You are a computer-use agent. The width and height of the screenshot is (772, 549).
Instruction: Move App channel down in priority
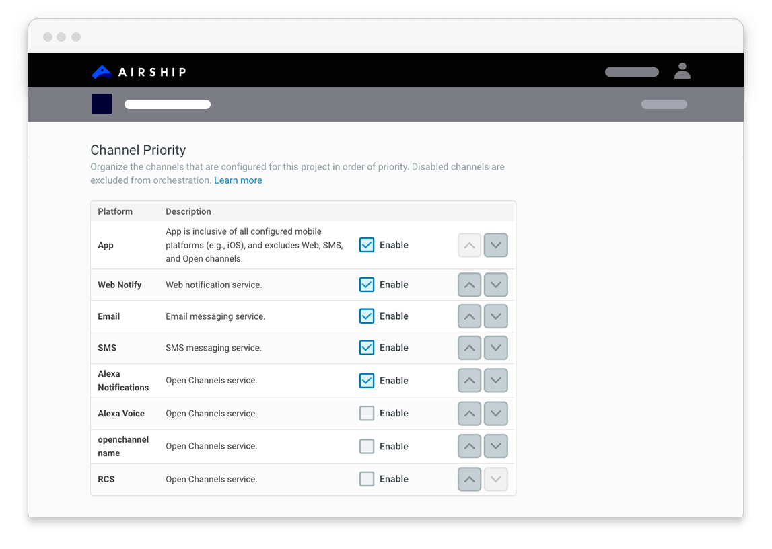(495, 246)
